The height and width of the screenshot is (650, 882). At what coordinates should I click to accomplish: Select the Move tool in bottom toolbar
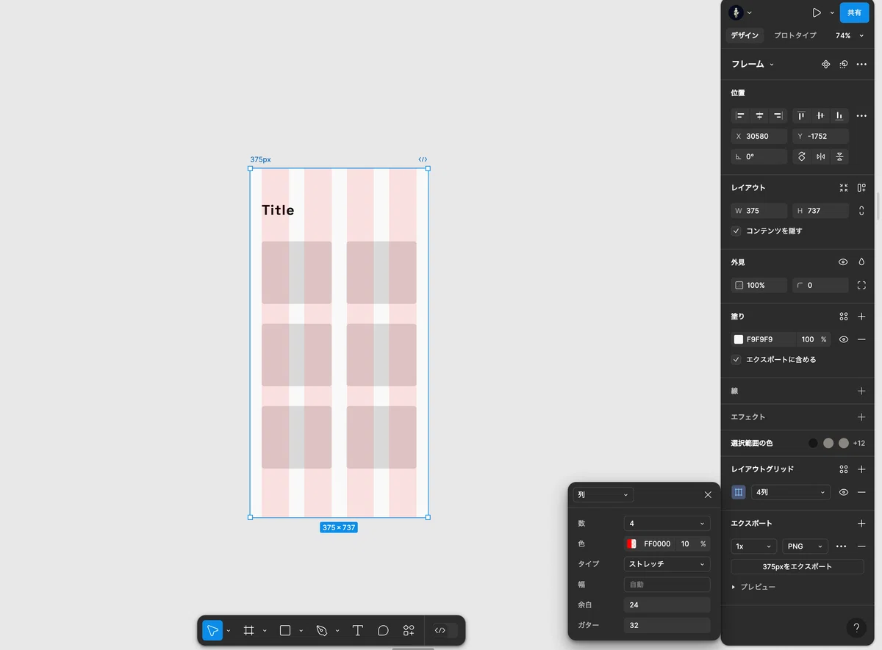click(212, 630)
